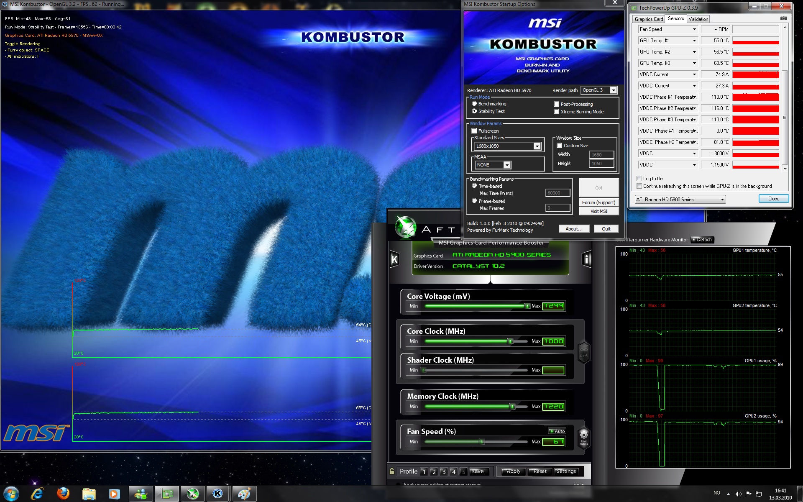Enable Continue refreshing in background checkbox
Viewport: 803px width, 502px height.
[639, 186]
